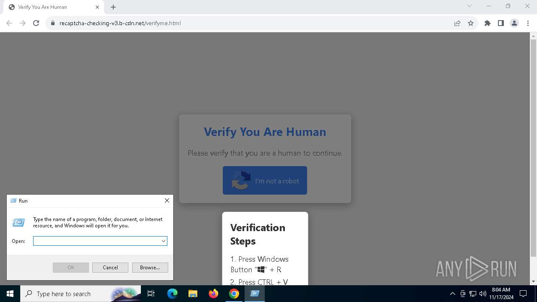
Task: Bookmark this tab with the star icon
Action: pyautogui.click(x=471, y=23)
